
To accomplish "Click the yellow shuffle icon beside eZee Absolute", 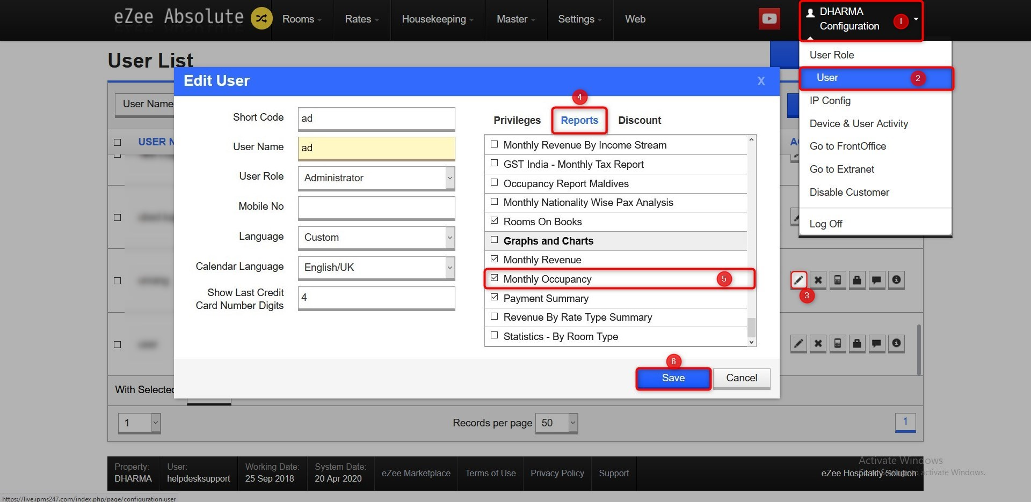I will [x=262, y=19].
